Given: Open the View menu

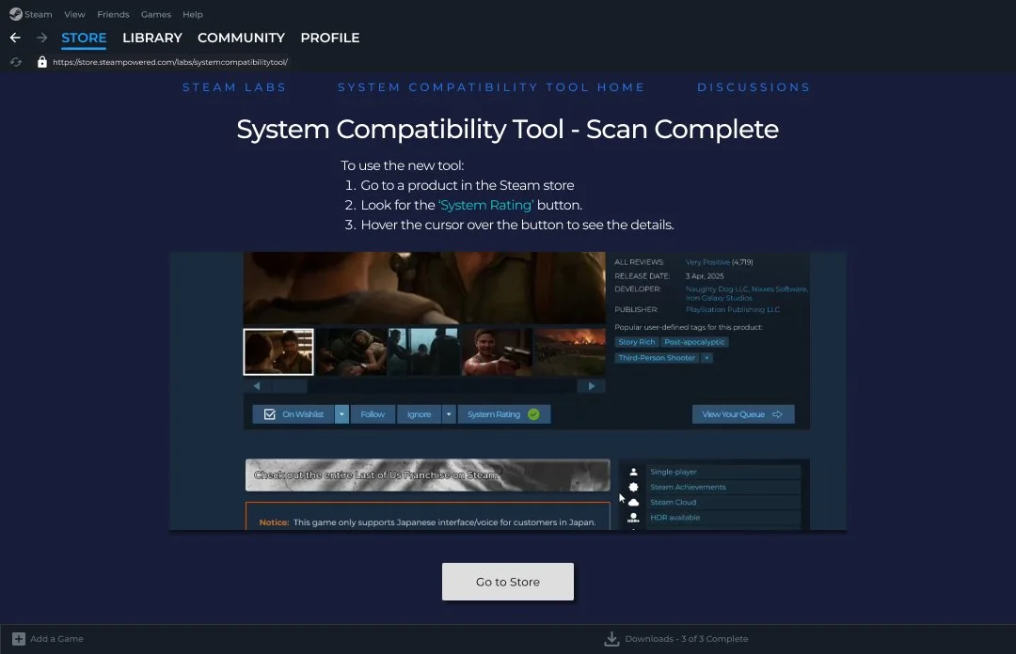Looking at the screenshot, I should 74,14.
